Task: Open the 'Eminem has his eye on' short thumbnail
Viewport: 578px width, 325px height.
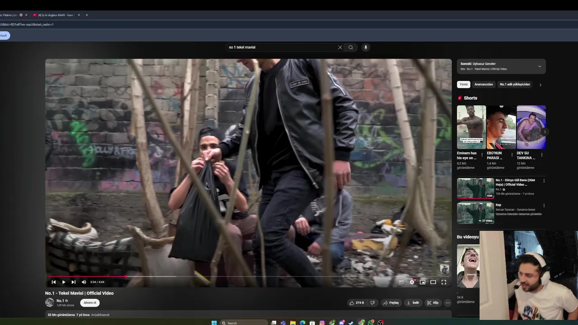Action: pyautogui.click(x=471, y=127)
